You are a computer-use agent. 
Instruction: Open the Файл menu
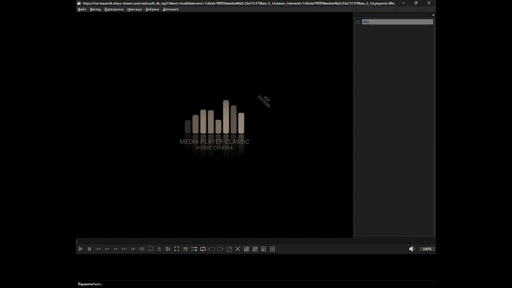[x=82, y=9]
